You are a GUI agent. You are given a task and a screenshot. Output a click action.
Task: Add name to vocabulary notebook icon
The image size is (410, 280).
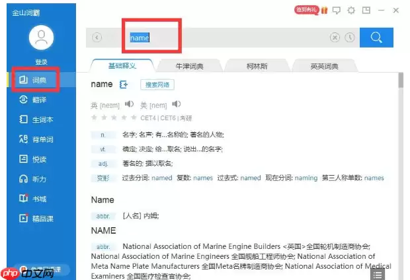(124, 85)
